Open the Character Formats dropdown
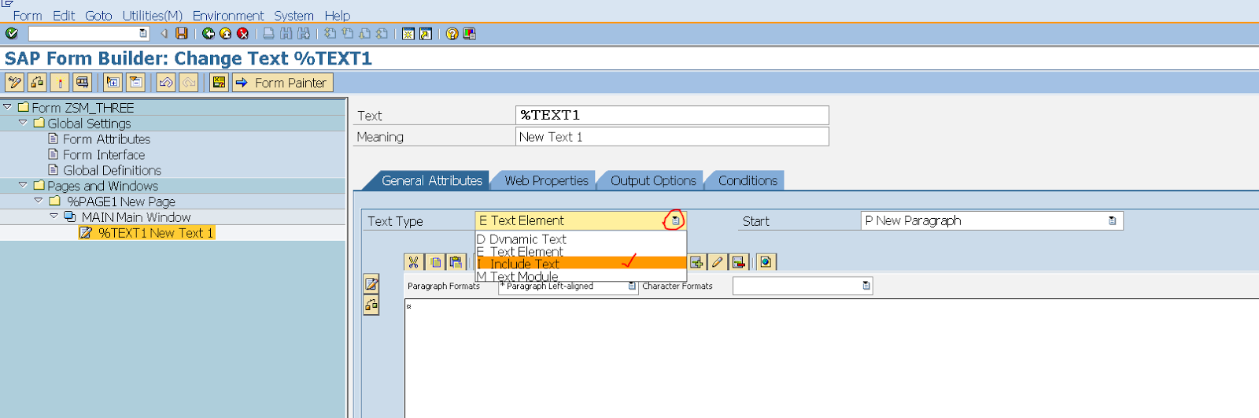1259x418 pixels. point(866,286)
